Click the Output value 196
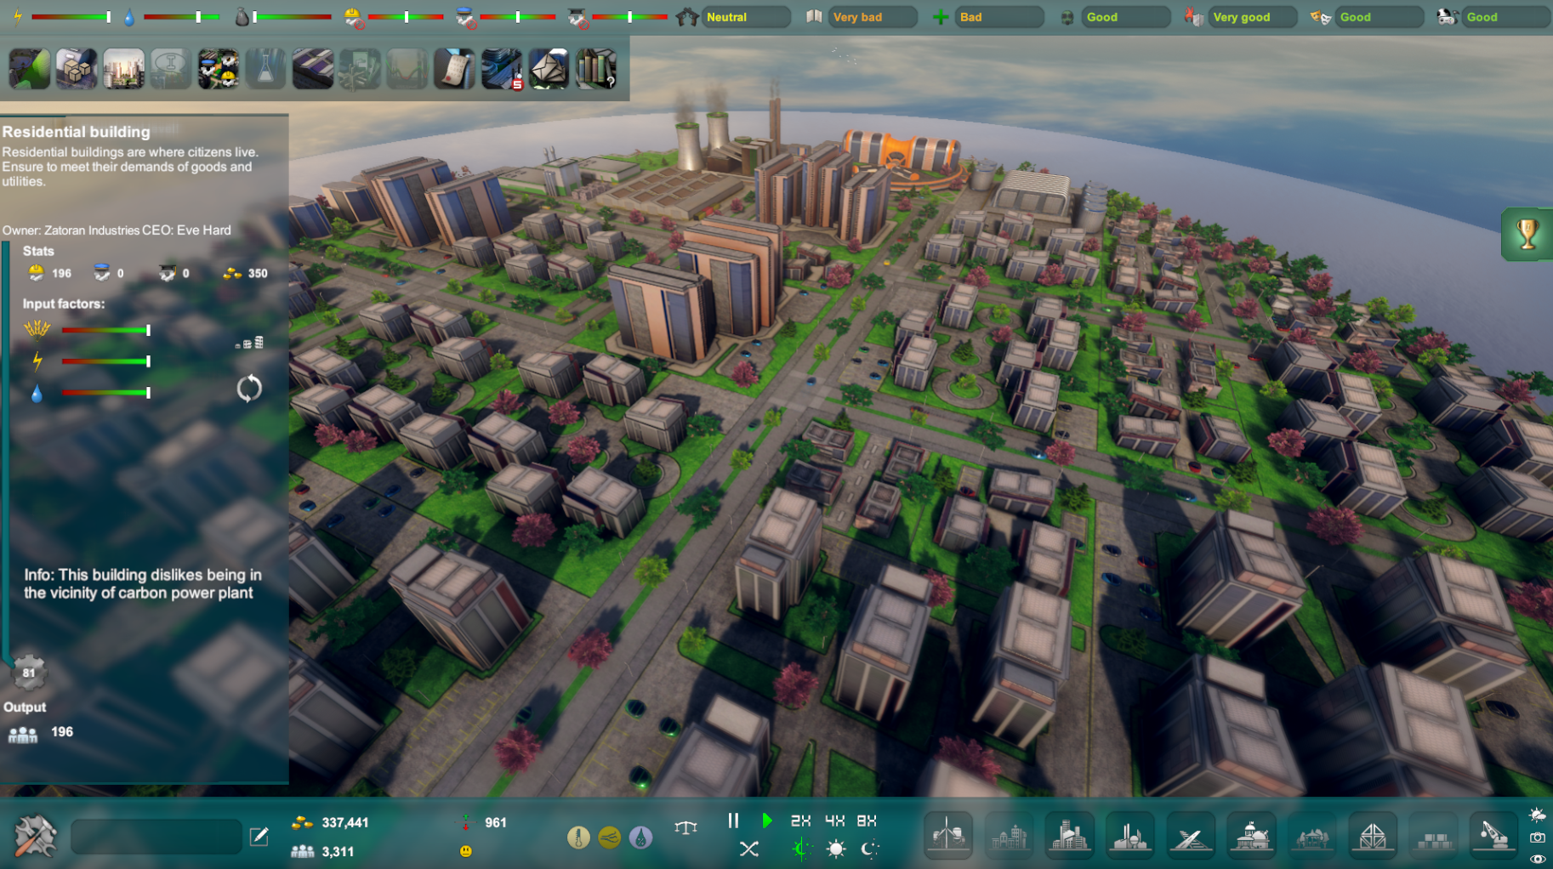 coord(62,731)
